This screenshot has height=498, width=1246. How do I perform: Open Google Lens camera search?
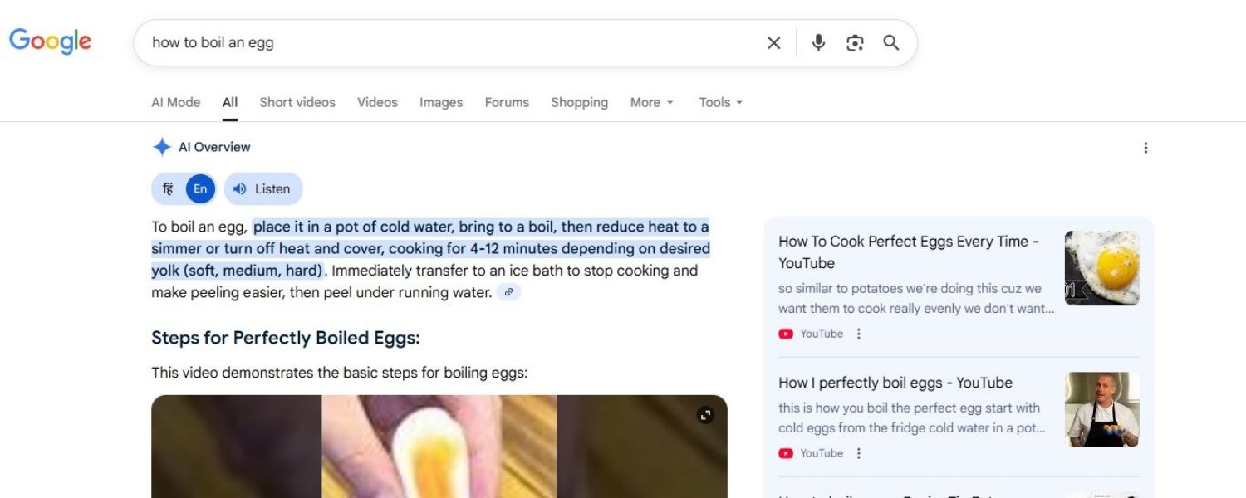[x=855, y=42]
